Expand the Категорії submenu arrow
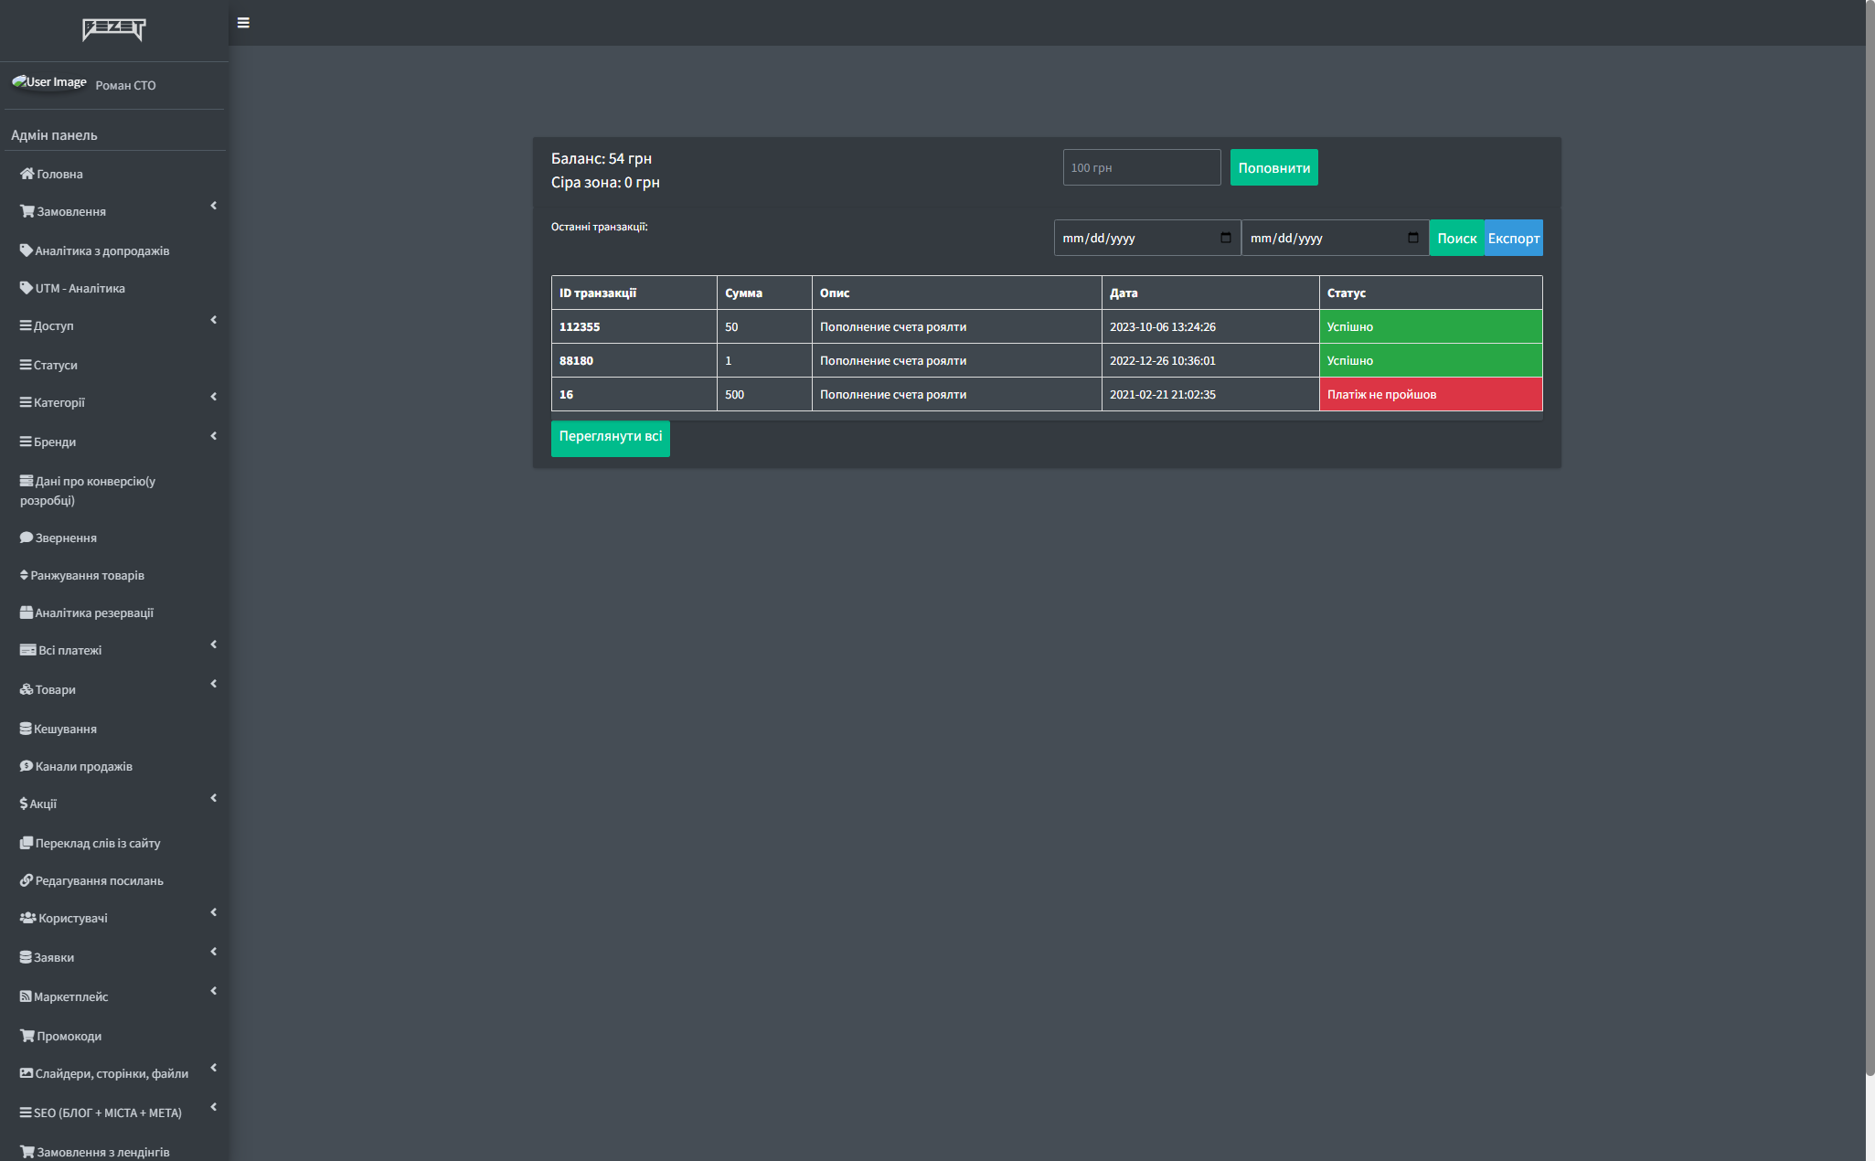This screenshot has width=1875, height=1161. tap(214, 397)
